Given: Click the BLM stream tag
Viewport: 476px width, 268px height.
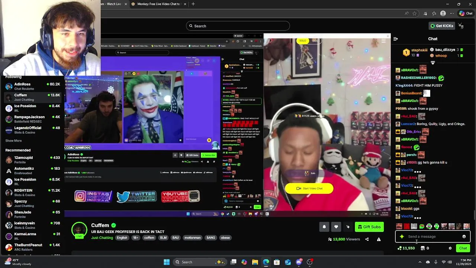Looking at the screenshot, I should pyautogui.click(x=163, y=238).
